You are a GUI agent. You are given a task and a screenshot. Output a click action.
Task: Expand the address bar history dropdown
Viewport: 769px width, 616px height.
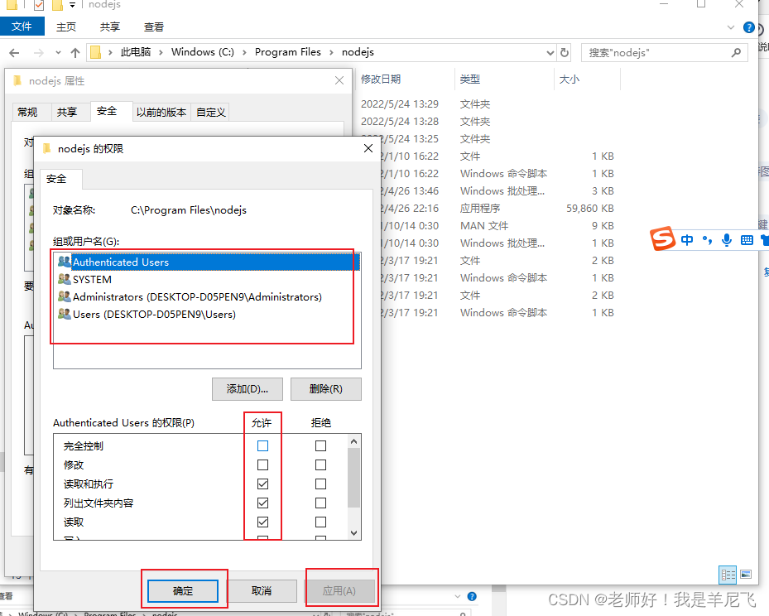coord(550,51)
